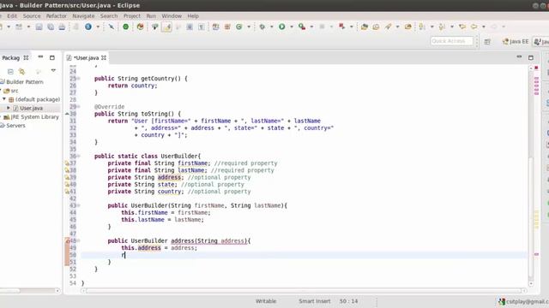Click the Back navigation arrow icon
The image size is (549, 308).
pyautogui.click(x=474, y=27)
